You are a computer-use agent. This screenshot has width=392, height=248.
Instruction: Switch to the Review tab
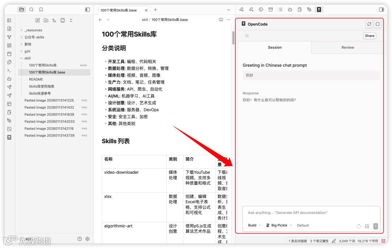coord(347,47)
